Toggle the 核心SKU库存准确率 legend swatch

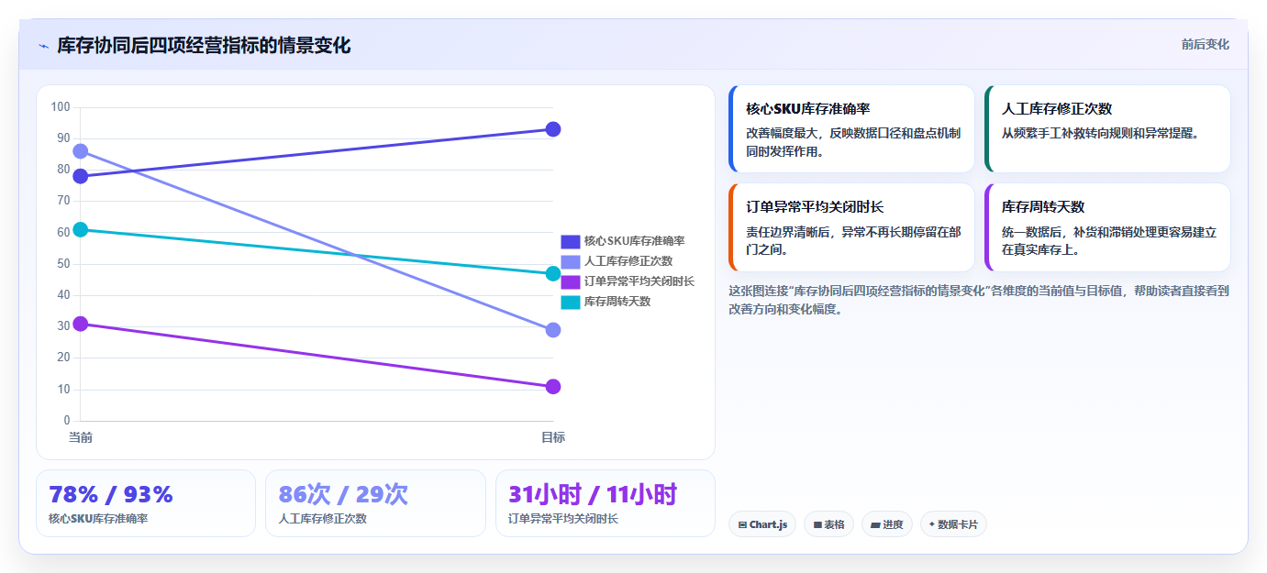[570, 241]
